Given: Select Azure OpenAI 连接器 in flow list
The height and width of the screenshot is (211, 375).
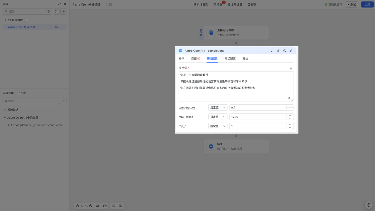Looking at the screenshot, I should pyautogui.click(x=35, y=27).
